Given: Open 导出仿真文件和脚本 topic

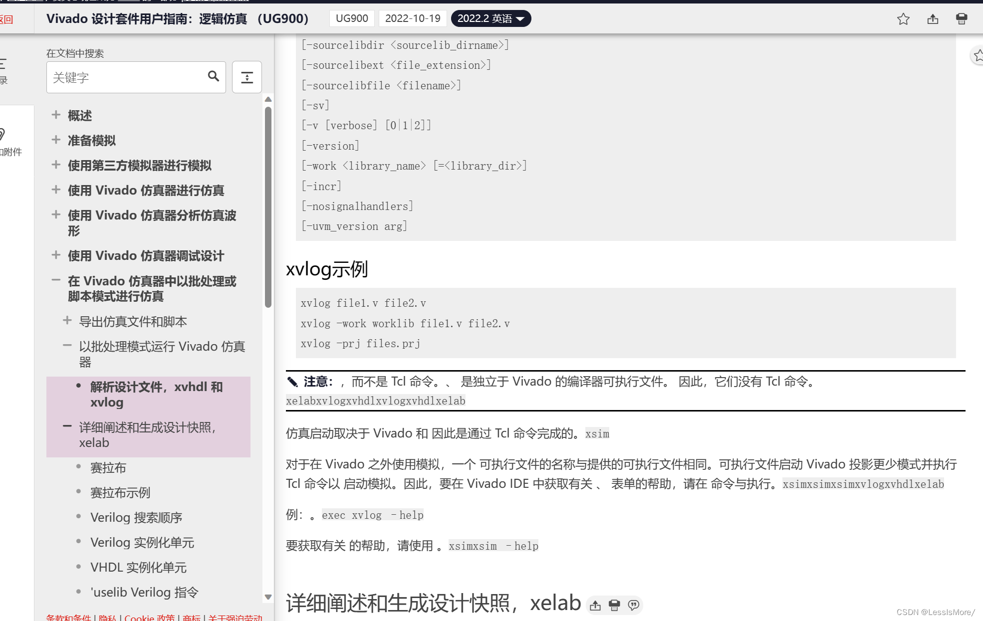Looking at the screenshot, I should pyautogui.click(x=133, y=322).
